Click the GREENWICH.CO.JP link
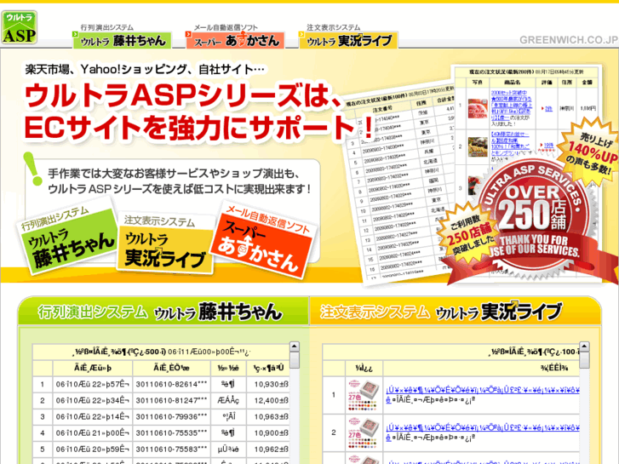Viewport: 619px width, 464px height. point(569,40)
